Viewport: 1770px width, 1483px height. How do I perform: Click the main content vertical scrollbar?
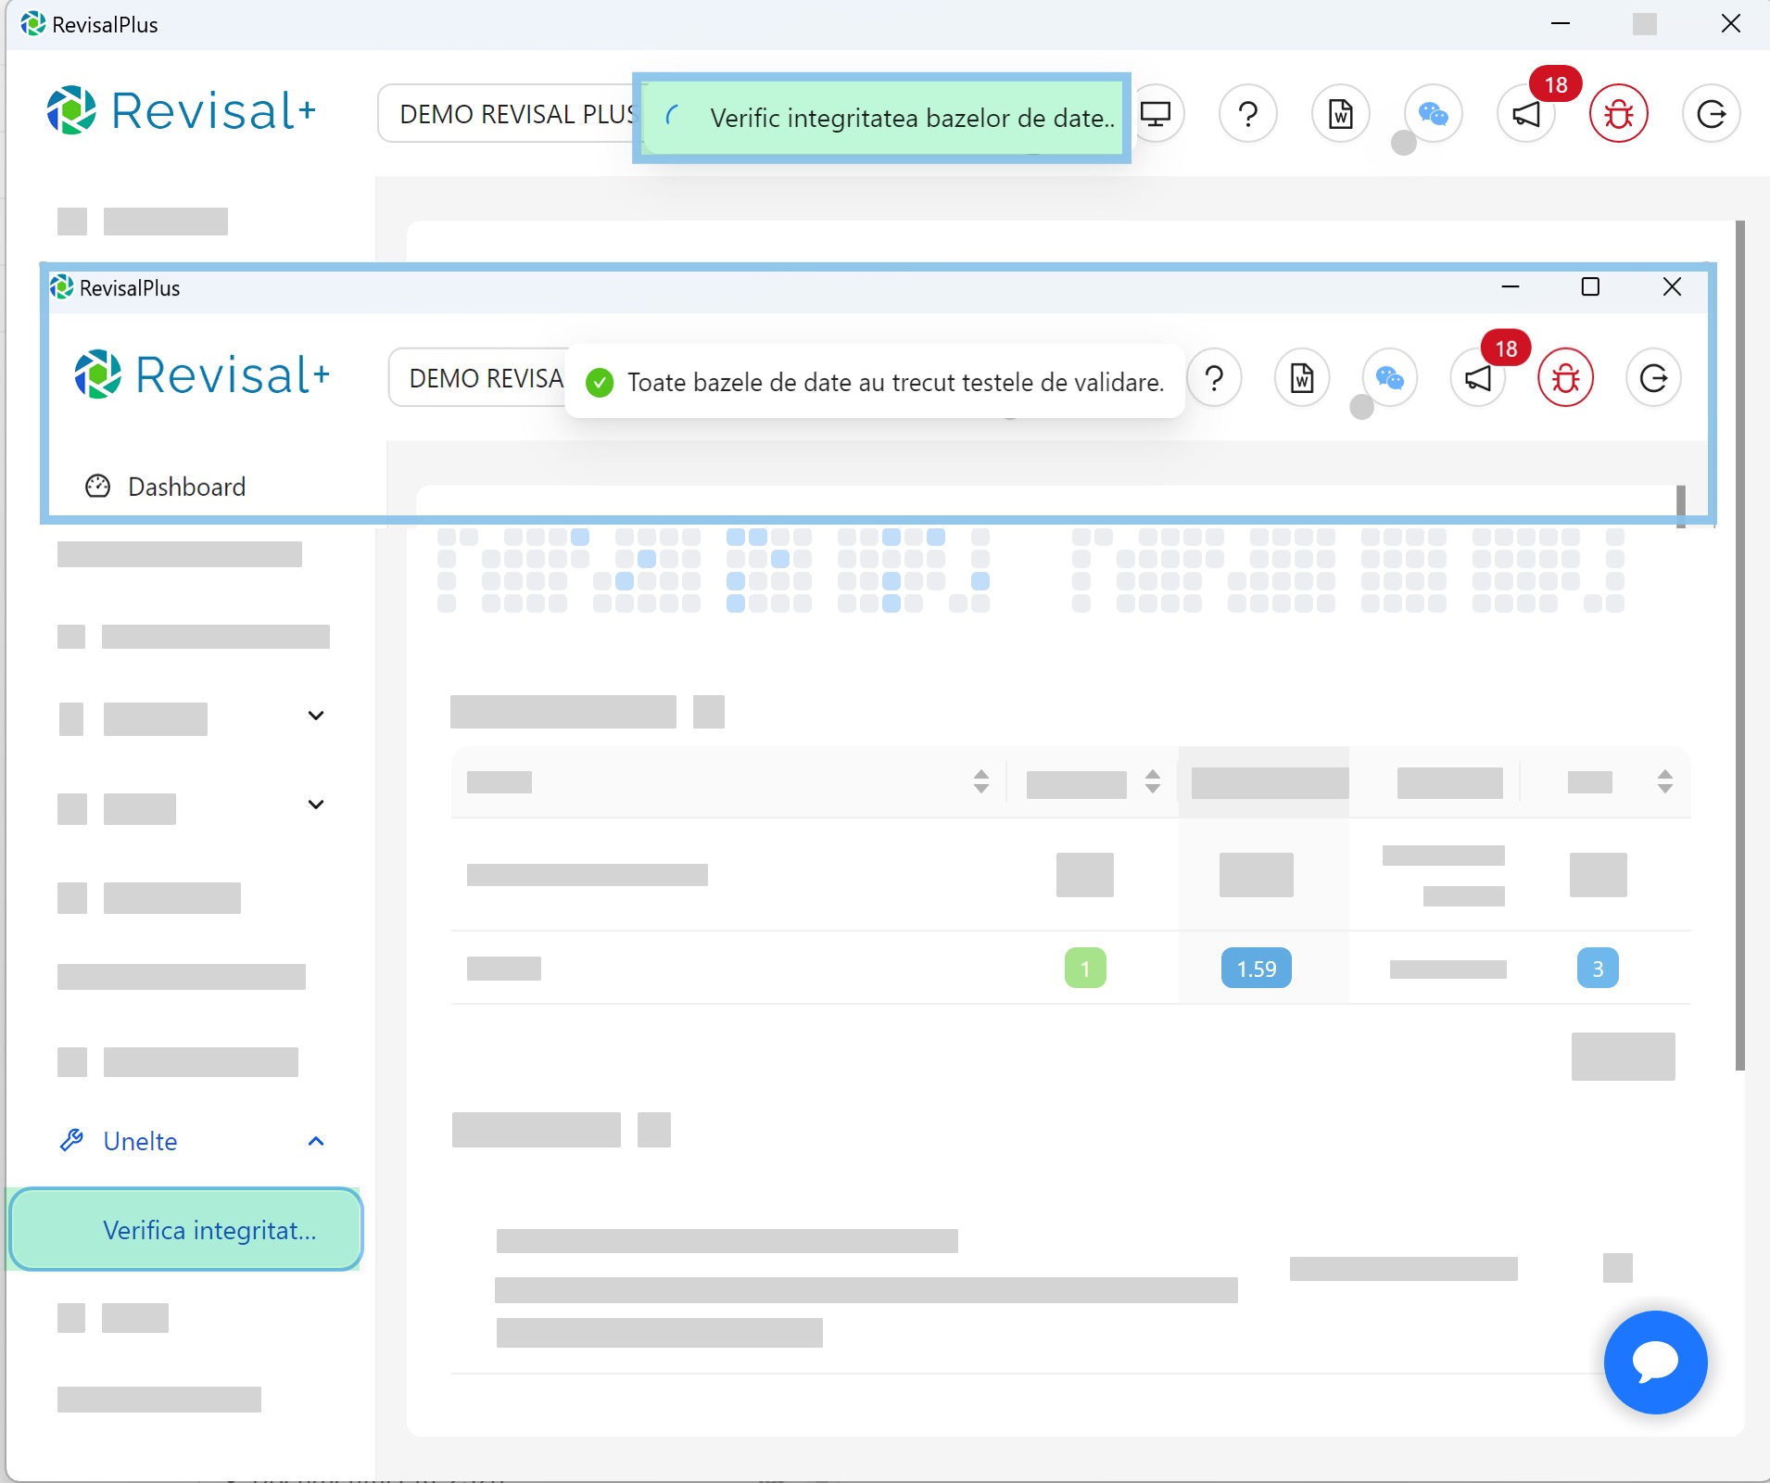[x=1739, y=649]
